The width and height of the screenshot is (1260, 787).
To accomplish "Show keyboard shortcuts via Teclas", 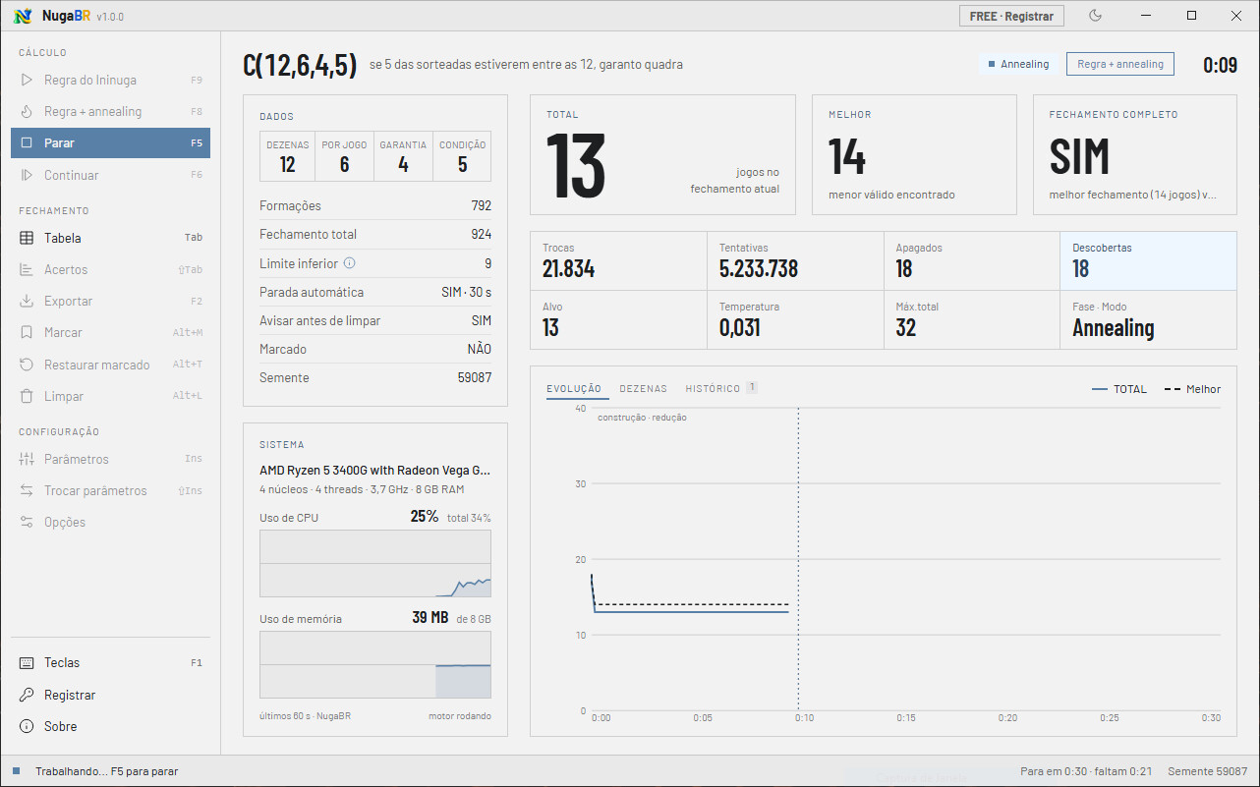I will click(110, 662).
